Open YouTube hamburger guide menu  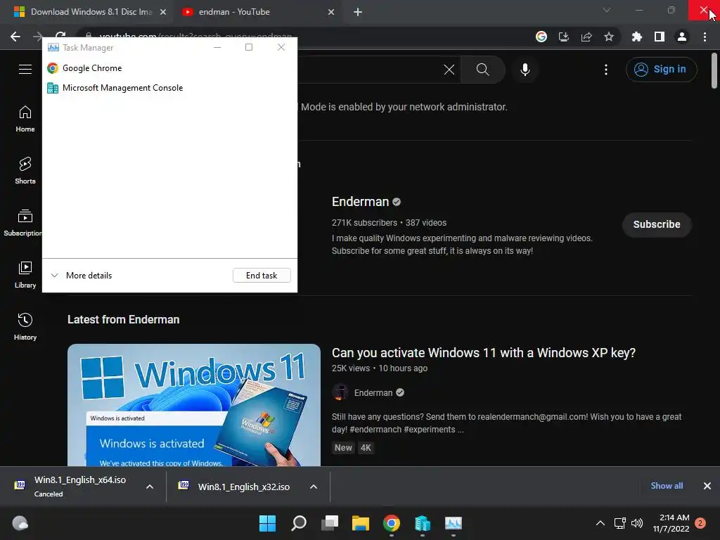click(25, 70)
